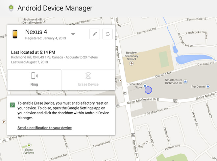Click the Chiltern Hill label
The width and height of the screenshot is (217, 161).
coord(167,134)
